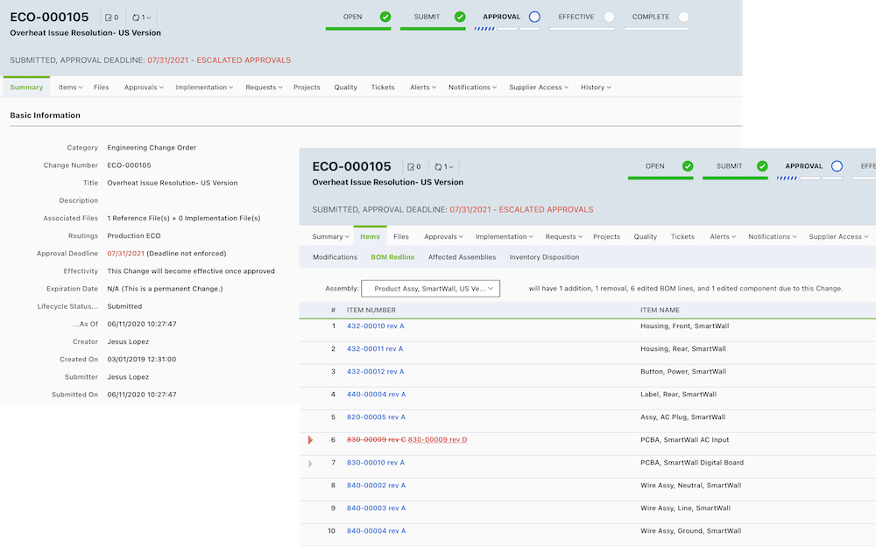This screenshot has height=546, width=876.
Task: Click the COMPLETE stage circle icon
Action: point(683,17)
